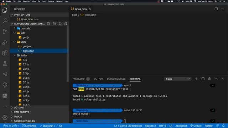Collapse the PLAYGROUND-JSON-MAS project section
This screenshot has height=128, width=228.
(12, 24)
